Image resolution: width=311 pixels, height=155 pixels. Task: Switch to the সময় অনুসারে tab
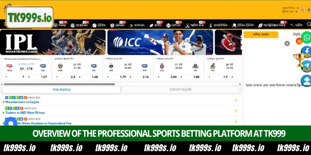click(61, 90)
